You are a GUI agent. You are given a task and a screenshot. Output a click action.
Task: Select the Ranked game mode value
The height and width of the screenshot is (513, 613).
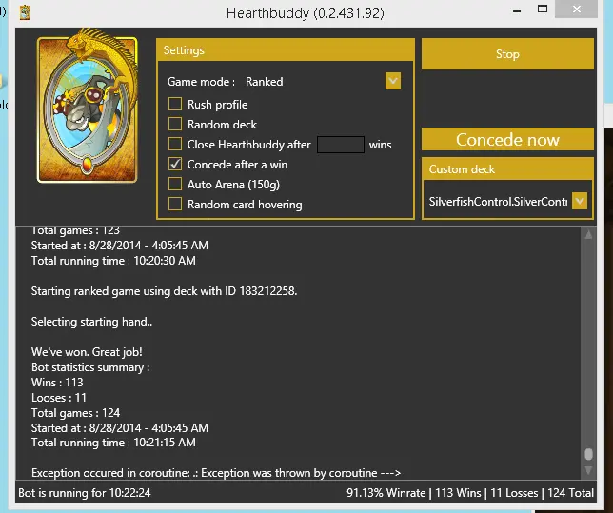click(x=265, y=82)
